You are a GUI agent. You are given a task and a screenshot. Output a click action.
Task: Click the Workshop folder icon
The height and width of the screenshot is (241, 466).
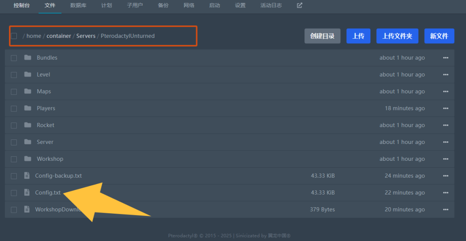click(x=28, y=159)
